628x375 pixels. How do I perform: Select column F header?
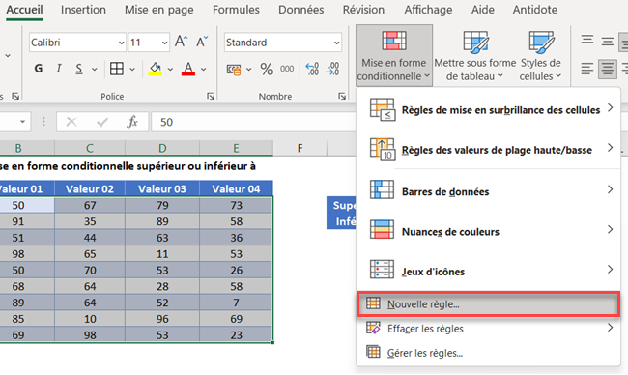[x=300, y=148]
